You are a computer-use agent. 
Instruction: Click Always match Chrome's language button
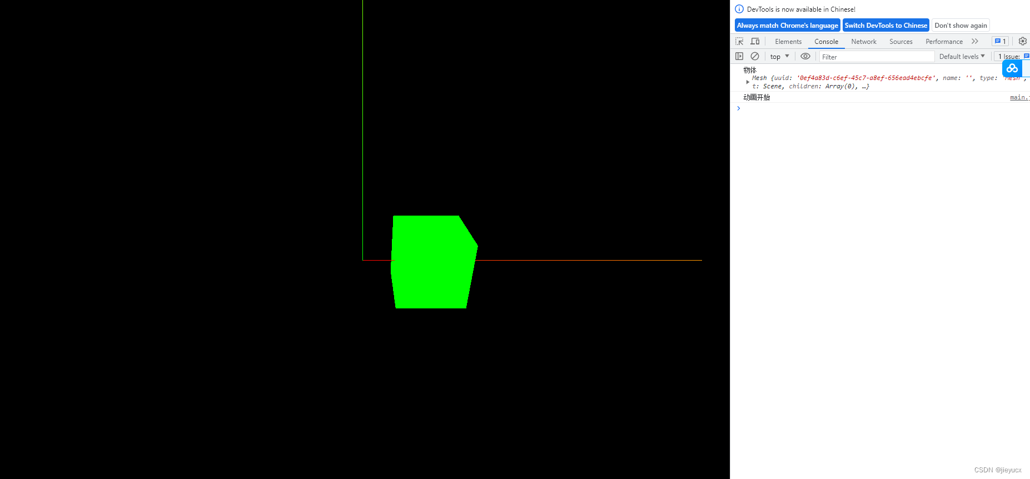click(x=788, y=26)
